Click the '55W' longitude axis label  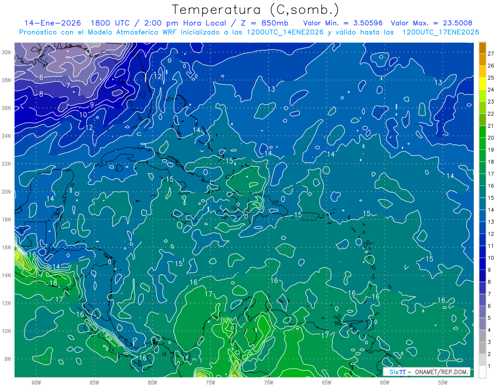(x=443, y=383)
